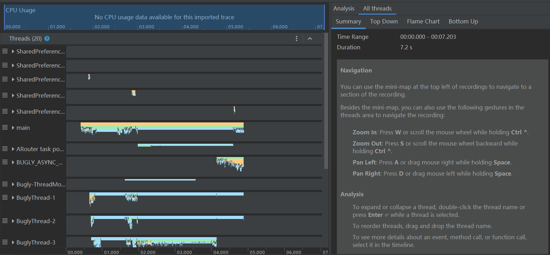Click the Bugly-ThreadMo... trace bar
The height and width of the screenshot is (255, 550).
point(160,180)
